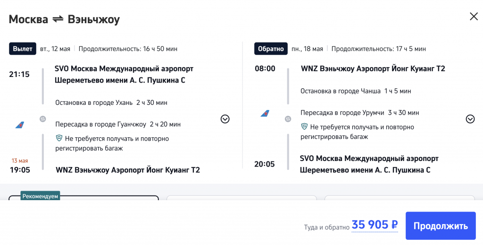The image size is (483, 245).
Task: Click the transfer icon beside the Гуанчжоу connection
Action: coord(42,119)
